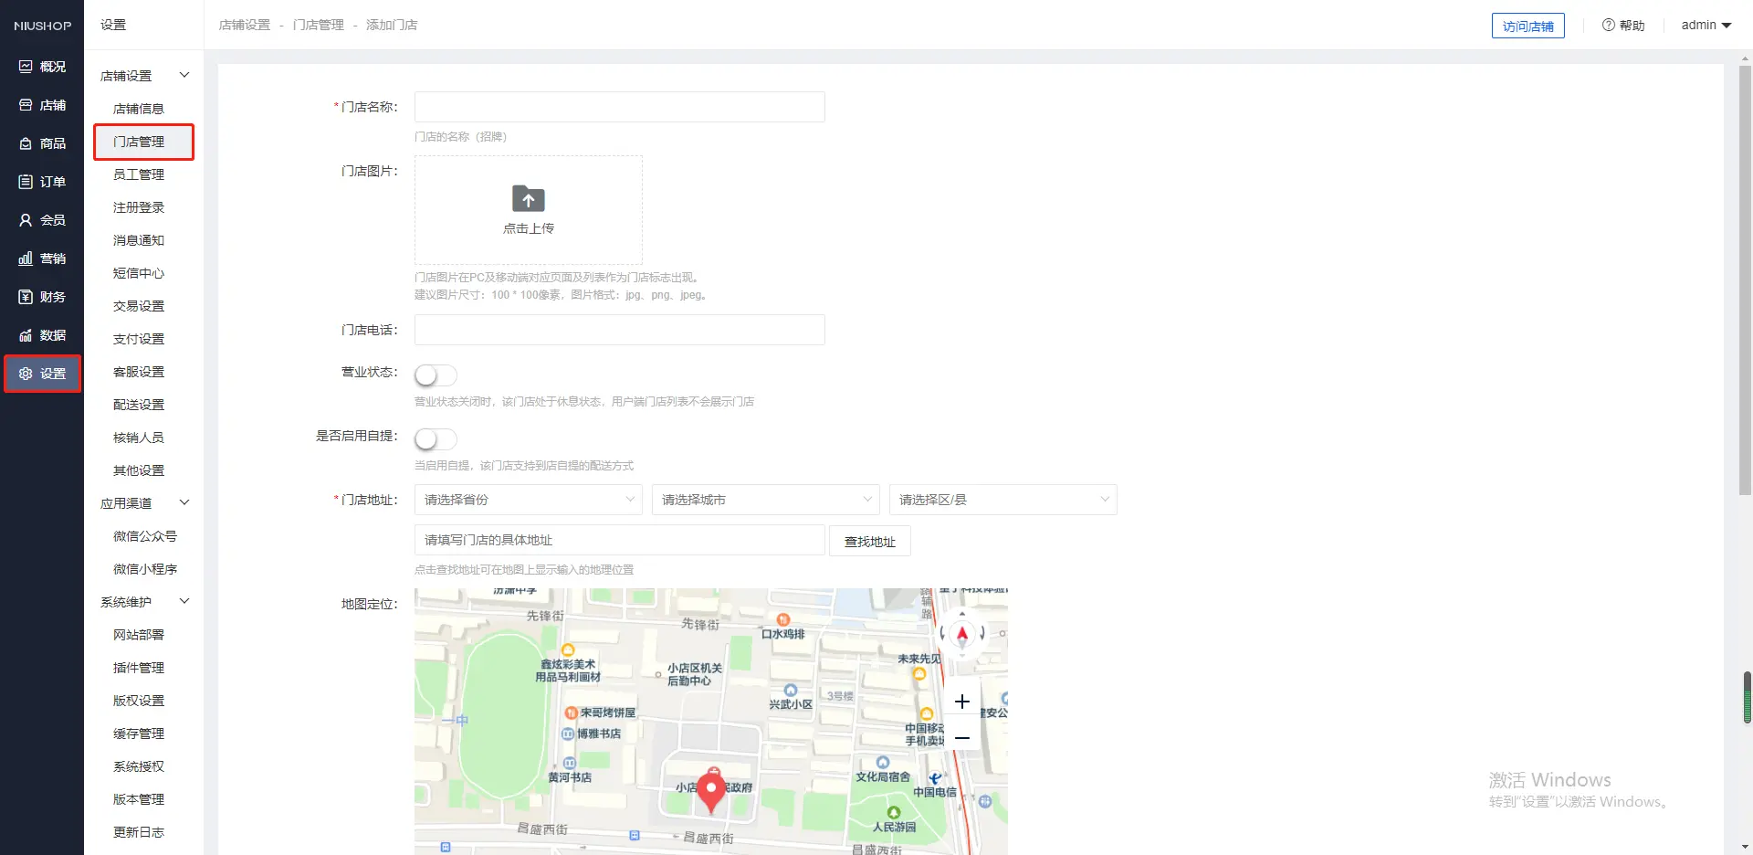Click the 财务 finance icon
This screenshot has height=855, width=1753.
pyautogui.click(x=26, y=297)
